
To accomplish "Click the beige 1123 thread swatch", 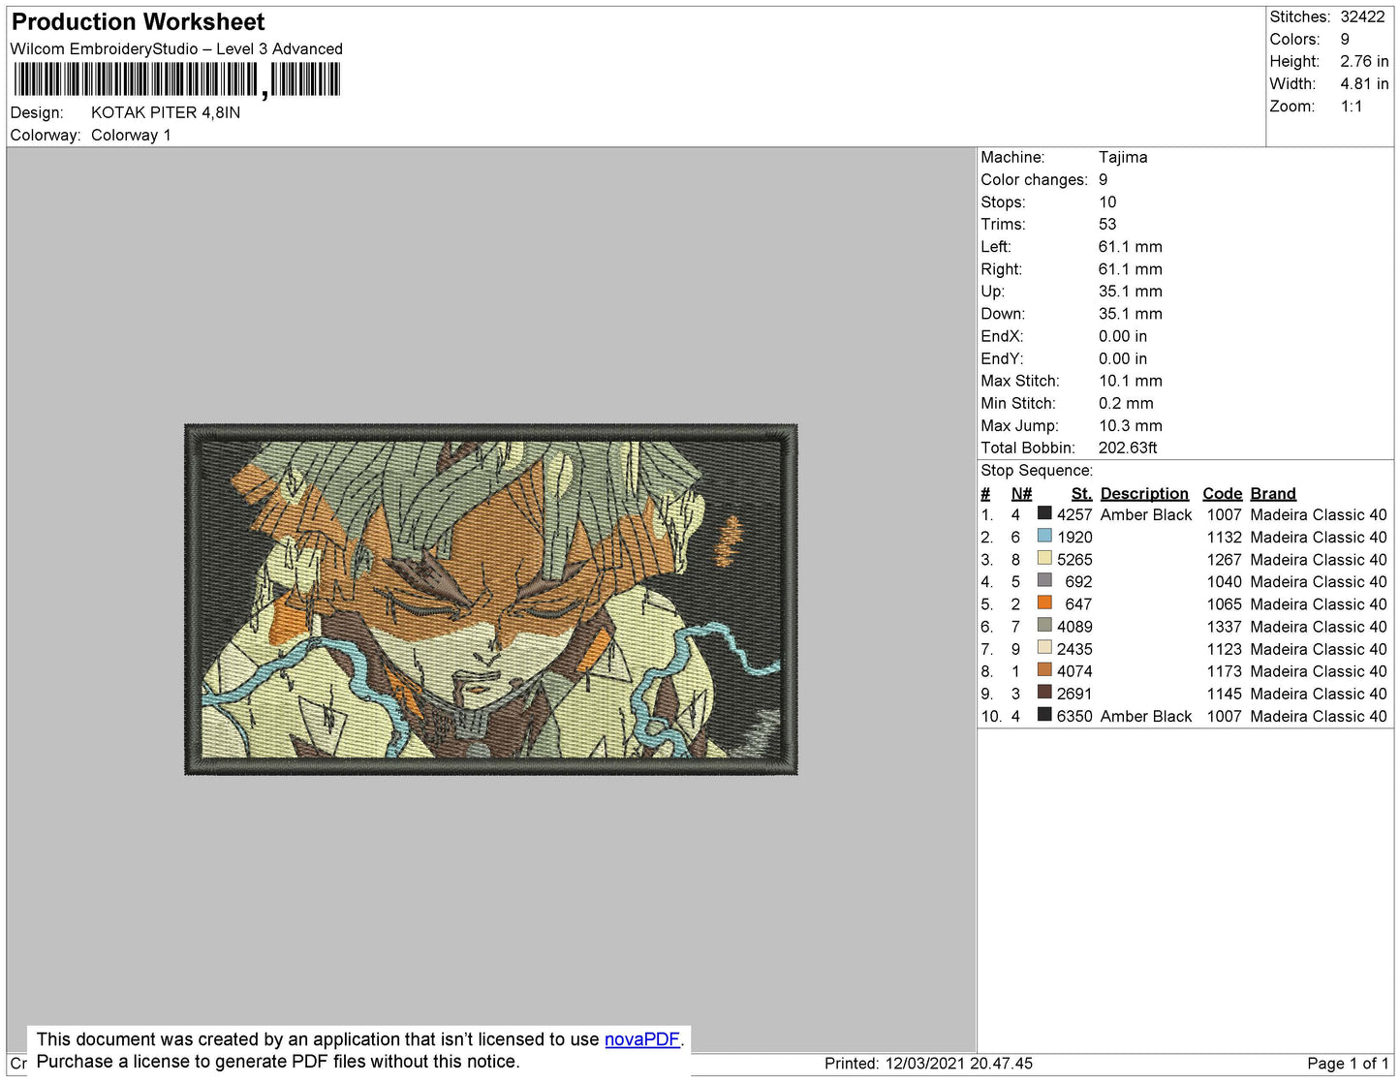I will (1044, 647).
